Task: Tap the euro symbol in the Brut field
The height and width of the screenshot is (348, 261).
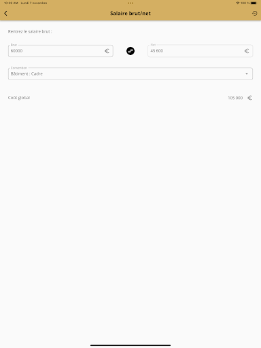Action: tap(107, 51)
